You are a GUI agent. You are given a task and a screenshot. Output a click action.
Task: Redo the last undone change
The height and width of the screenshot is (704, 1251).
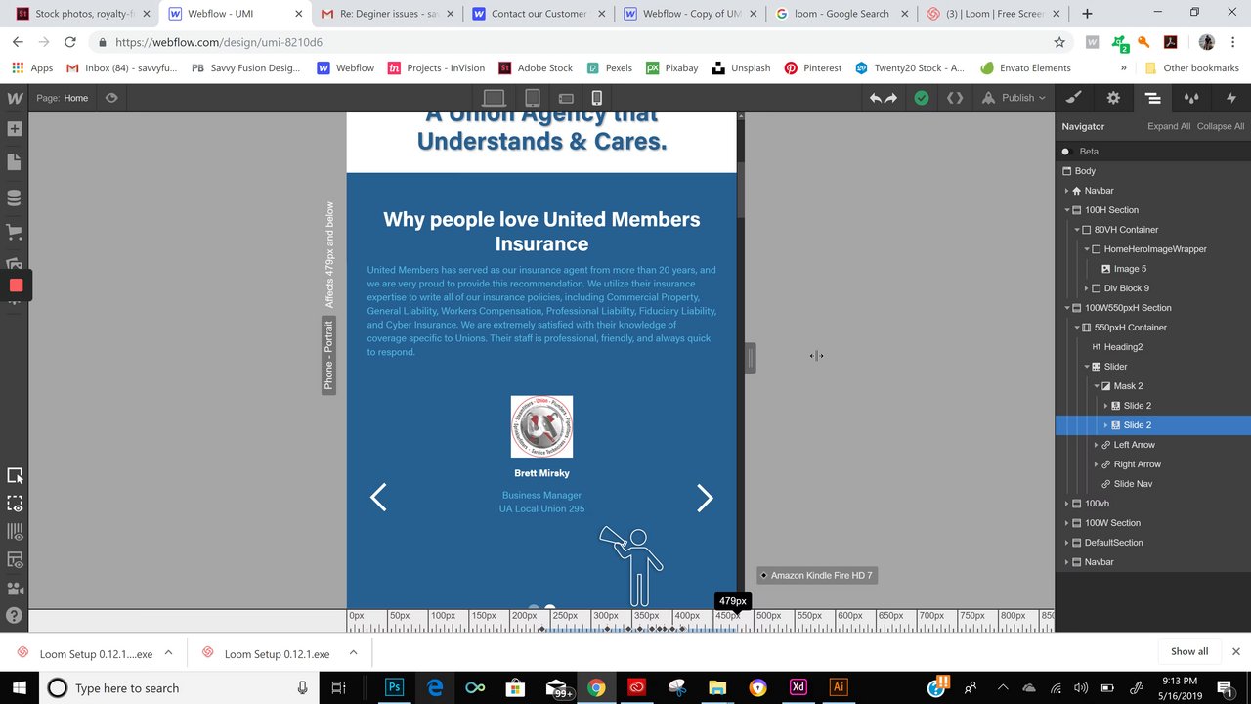[x=891, y=98]
